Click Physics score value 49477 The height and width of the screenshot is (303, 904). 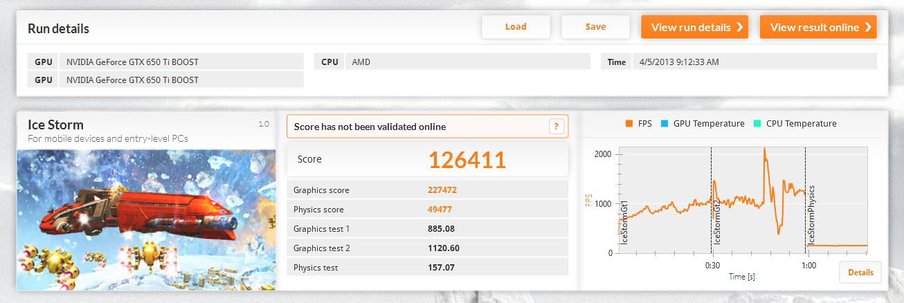click(x=440, y=209)
